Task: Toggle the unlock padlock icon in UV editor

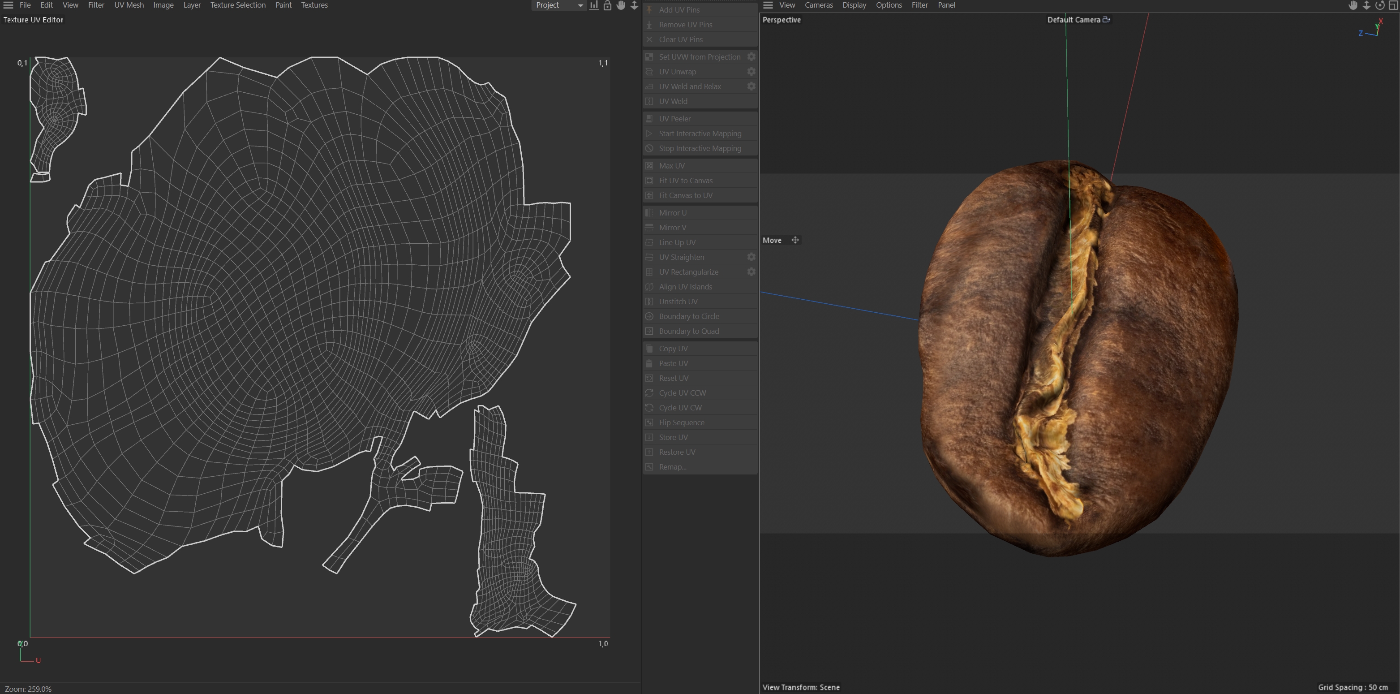Action: 607,5
